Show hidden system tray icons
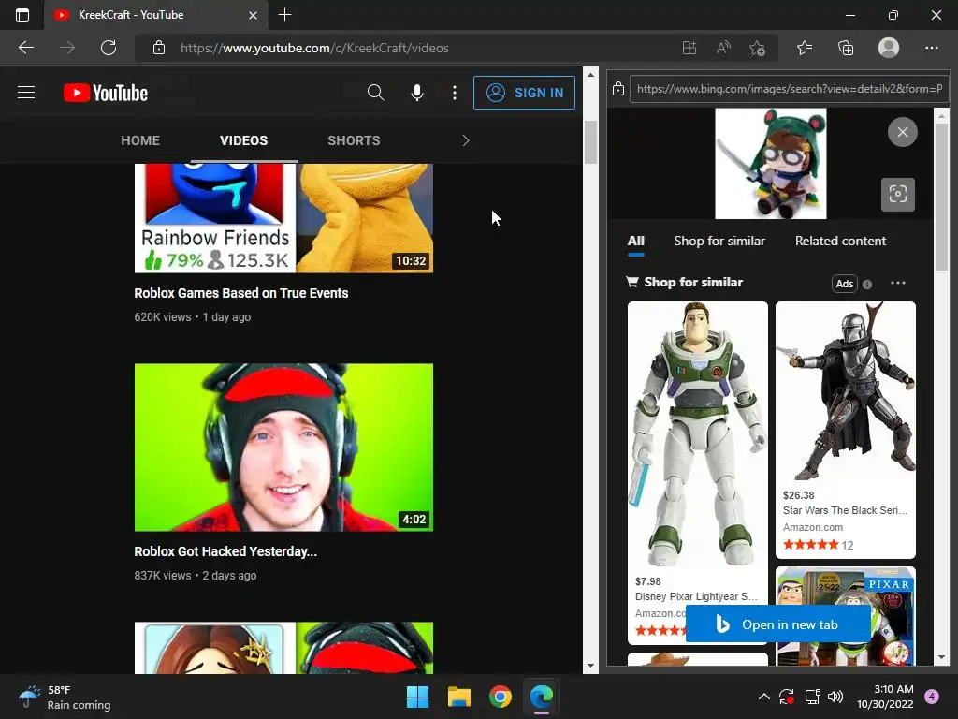 pyautogui.click(x=763, y=697)
